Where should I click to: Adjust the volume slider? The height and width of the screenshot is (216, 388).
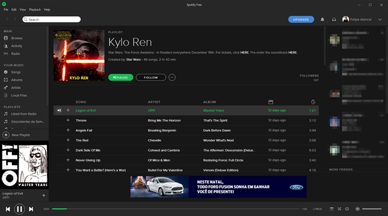[x=372, y=209]
